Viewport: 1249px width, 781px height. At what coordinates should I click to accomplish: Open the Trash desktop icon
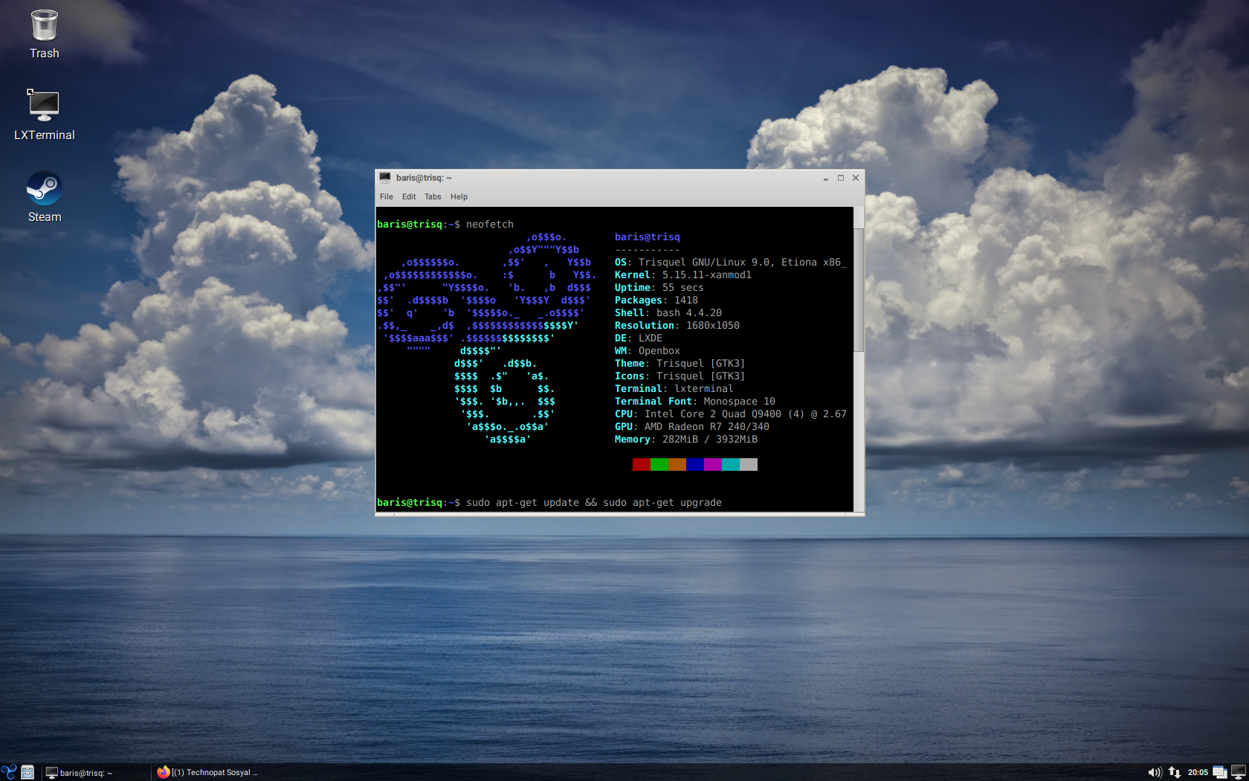45,34
